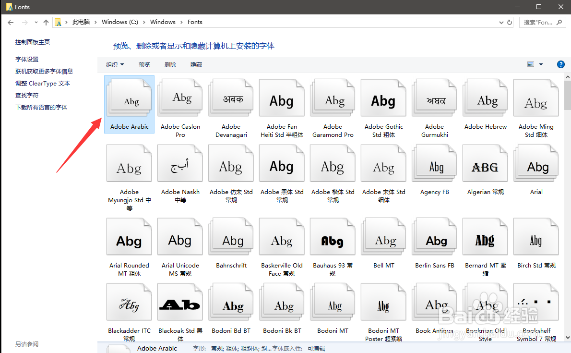
Task: Click the vertical scrollbar down arrow
Action: click(567, 338)
